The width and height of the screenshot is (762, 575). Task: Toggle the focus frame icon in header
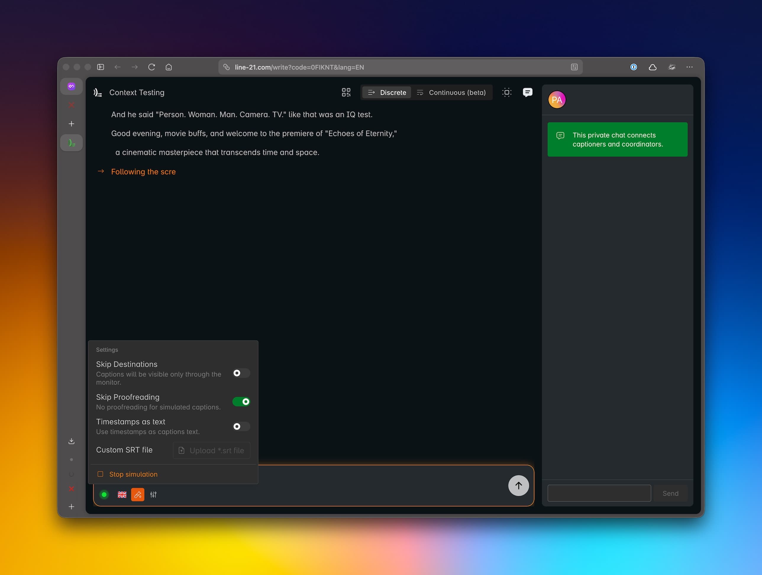506,92
